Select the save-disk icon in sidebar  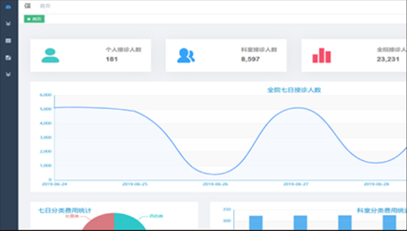coord(8,58)
